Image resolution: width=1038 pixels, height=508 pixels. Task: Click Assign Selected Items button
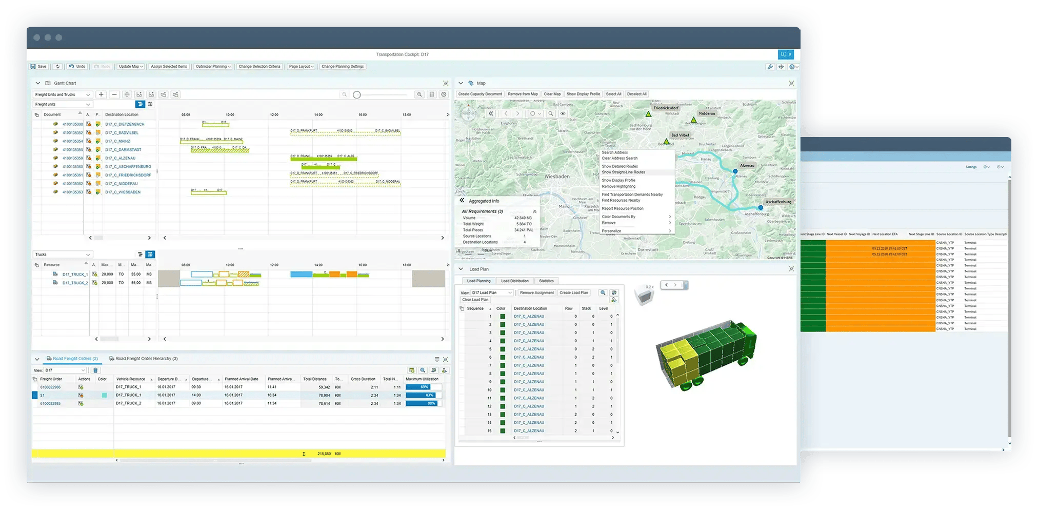pos(169,67)
